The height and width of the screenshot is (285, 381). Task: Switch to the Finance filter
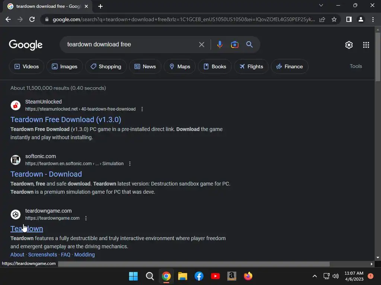pos(289,66)
